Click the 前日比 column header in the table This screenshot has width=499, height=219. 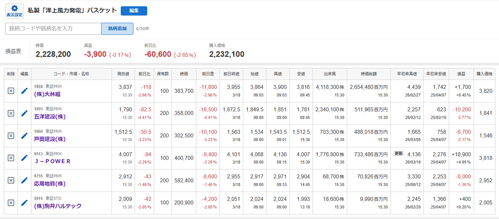point(144,74)
